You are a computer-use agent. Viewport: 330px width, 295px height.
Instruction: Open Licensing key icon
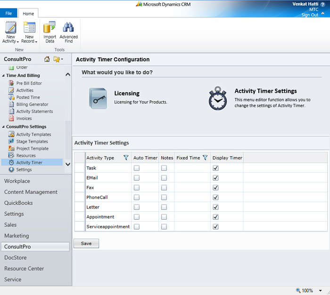tap(99, 98)
